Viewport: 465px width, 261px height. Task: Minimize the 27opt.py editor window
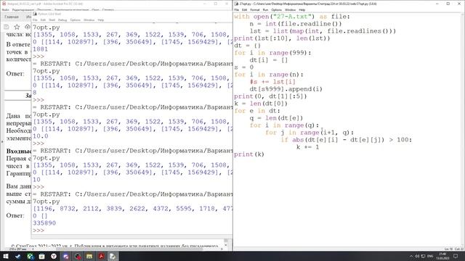437,4
